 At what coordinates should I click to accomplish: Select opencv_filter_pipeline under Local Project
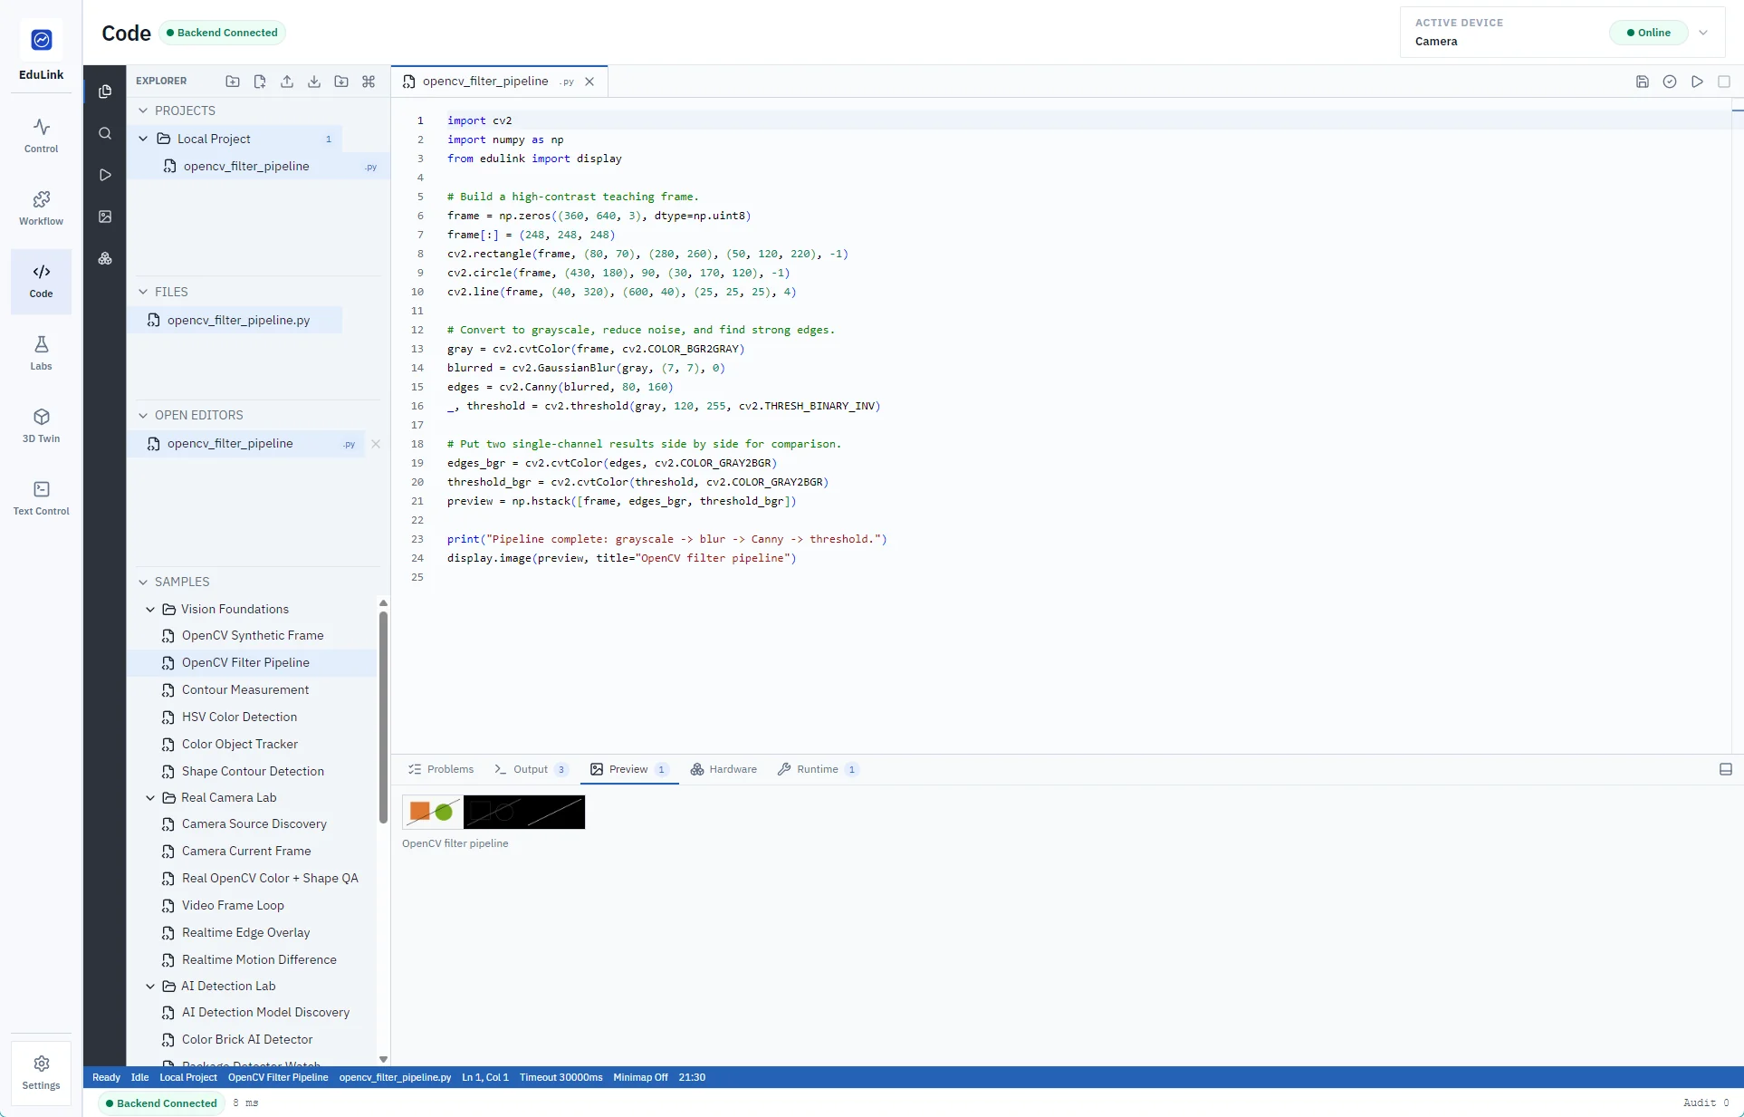coord(259,166)
